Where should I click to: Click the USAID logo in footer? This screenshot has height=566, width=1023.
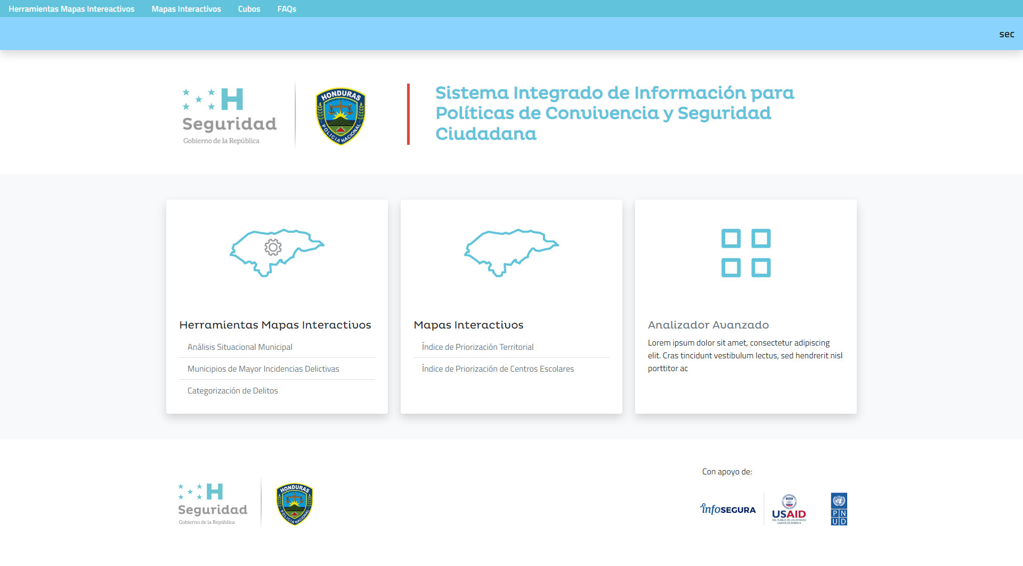789,510
